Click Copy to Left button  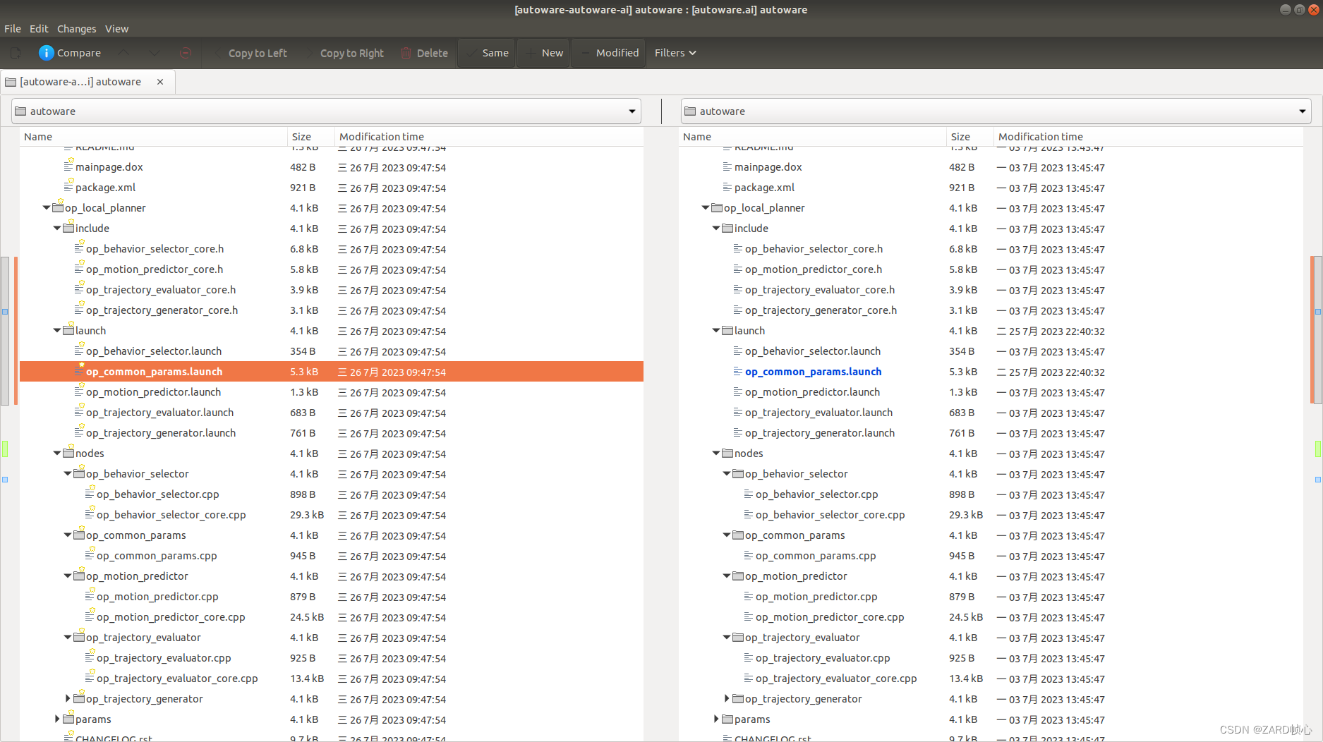[252, 53]
